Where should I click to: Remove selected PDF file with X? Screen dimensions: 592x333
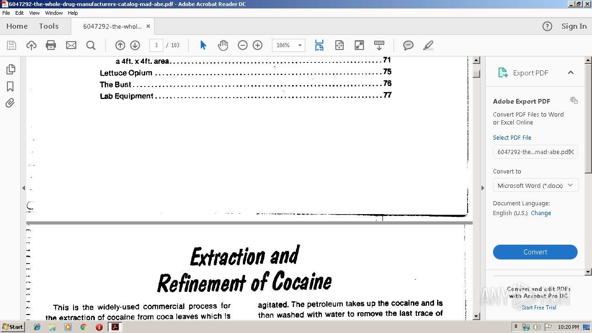coord(572,152)
